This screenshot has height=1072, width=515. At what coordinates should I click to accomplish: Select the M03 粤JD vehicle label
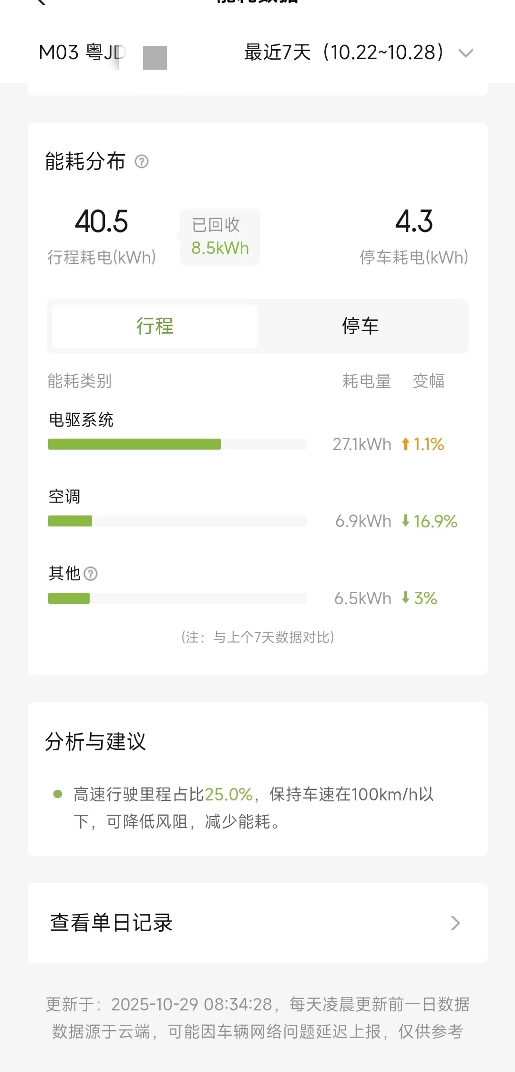[82, 53]
